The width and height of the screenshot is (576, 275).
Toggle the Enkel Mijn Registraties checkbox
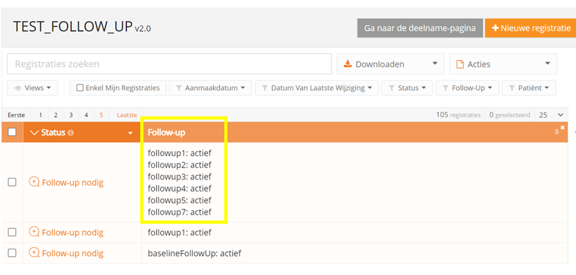tap(80, 88)
